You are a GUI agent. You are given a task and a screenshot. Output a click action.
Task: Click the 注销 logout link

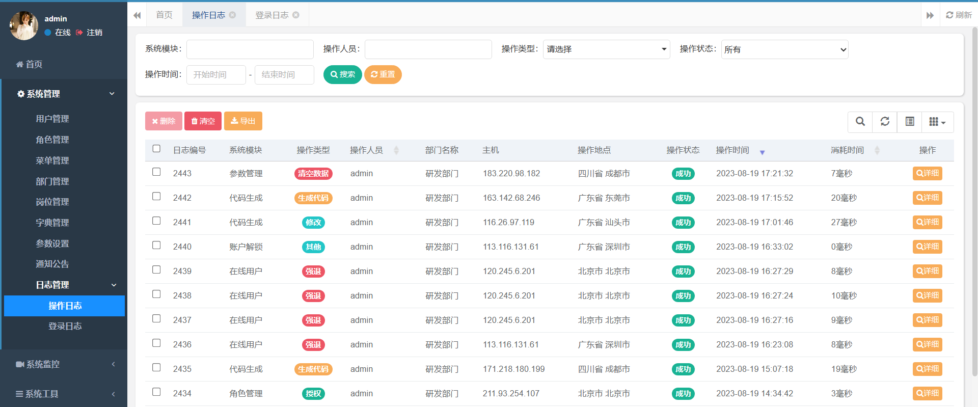tap(90, 32)
